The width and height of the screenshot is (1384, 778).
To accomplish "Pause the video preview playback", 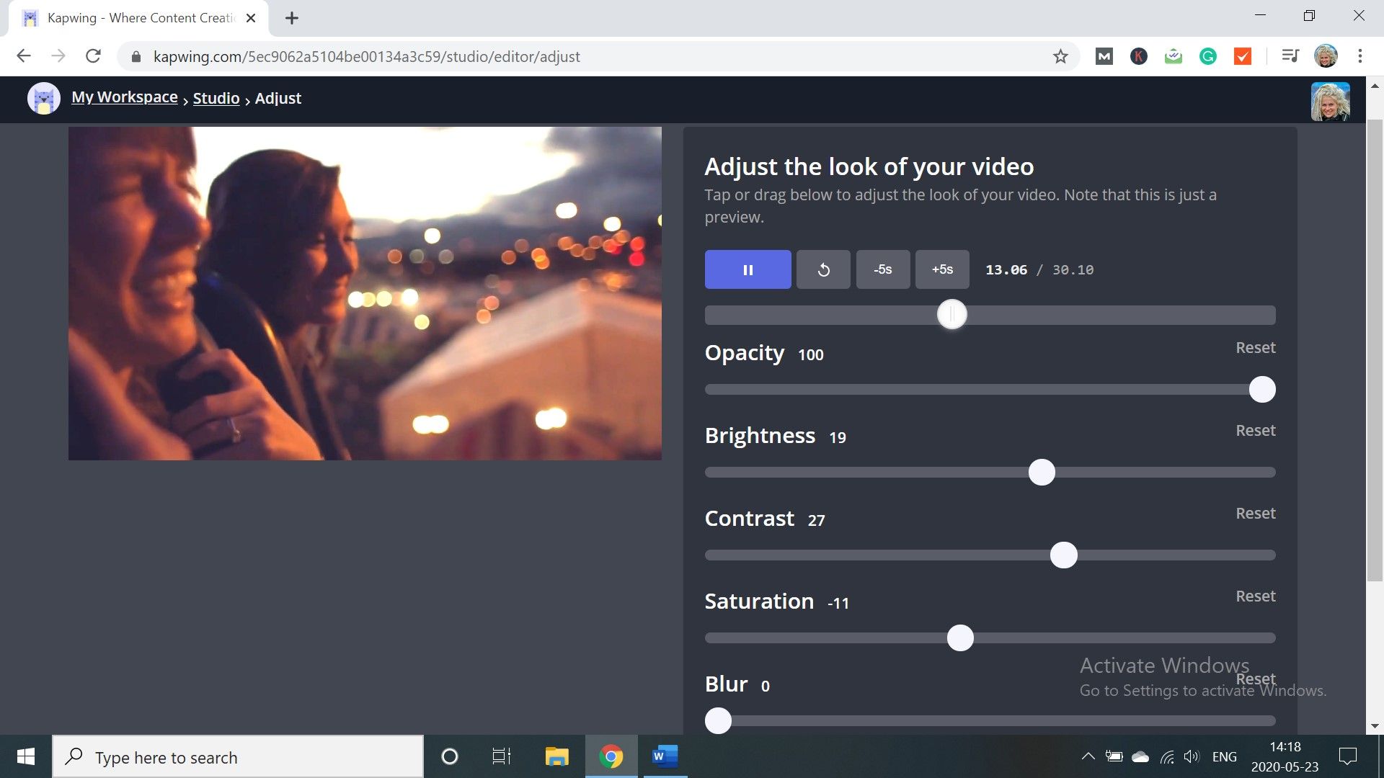I will click(748, 269).
